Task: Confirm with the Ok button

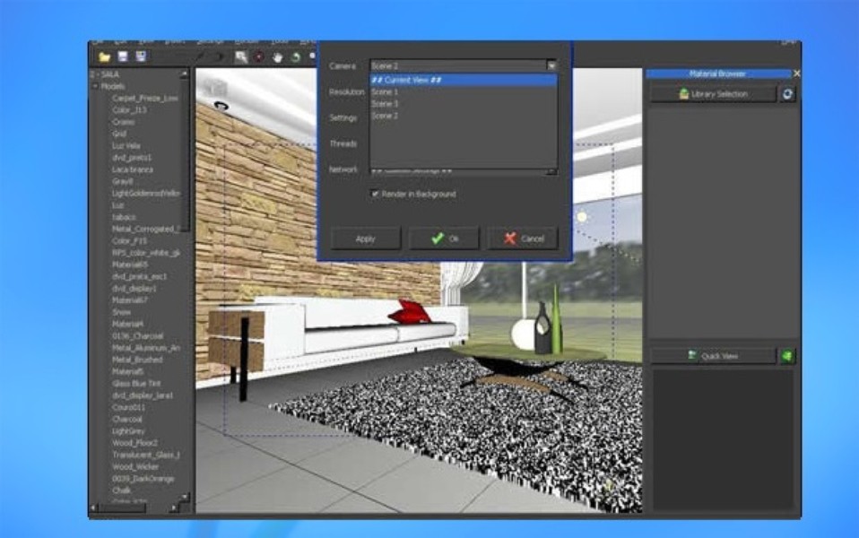Action: (x=444, y=239)
